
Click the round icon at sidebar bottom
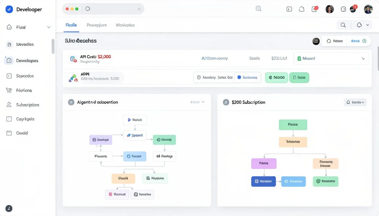(x=9, y=208)
